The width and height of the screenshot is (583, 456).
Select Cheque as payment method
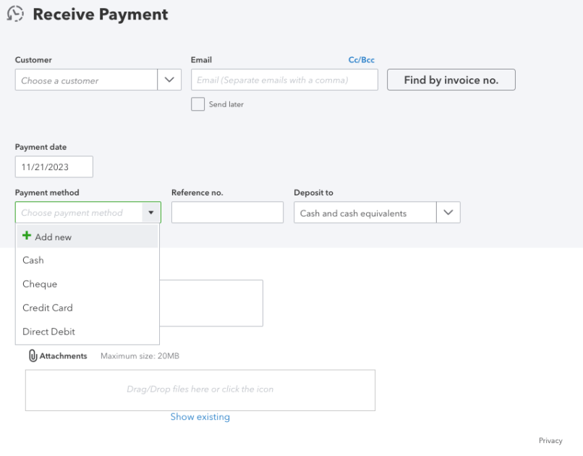(40, 284)
